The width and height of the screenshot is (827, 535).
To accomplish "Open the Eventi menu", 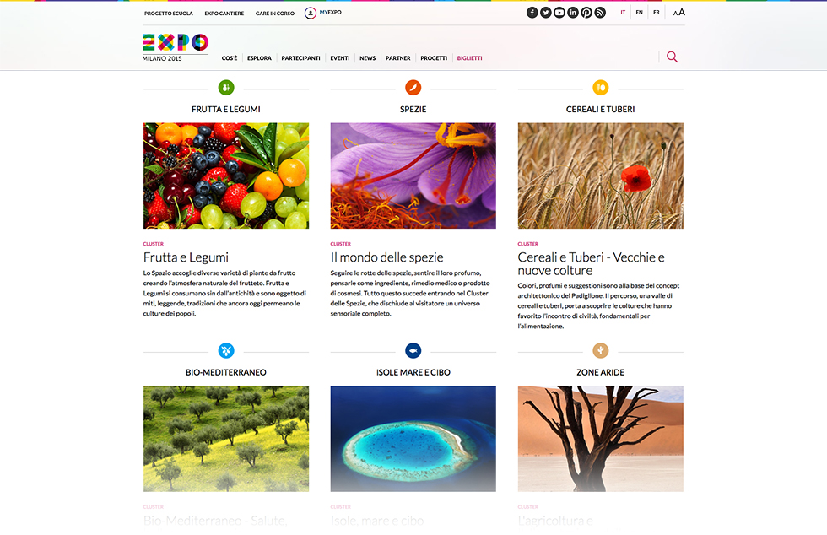I will pos(339,58).
